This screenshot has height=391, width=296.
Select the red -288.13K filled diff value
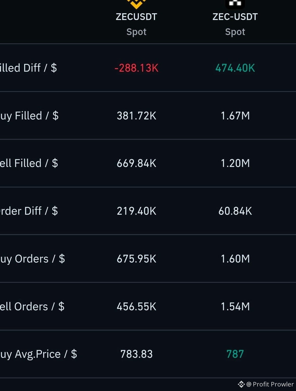pos(136,68)
